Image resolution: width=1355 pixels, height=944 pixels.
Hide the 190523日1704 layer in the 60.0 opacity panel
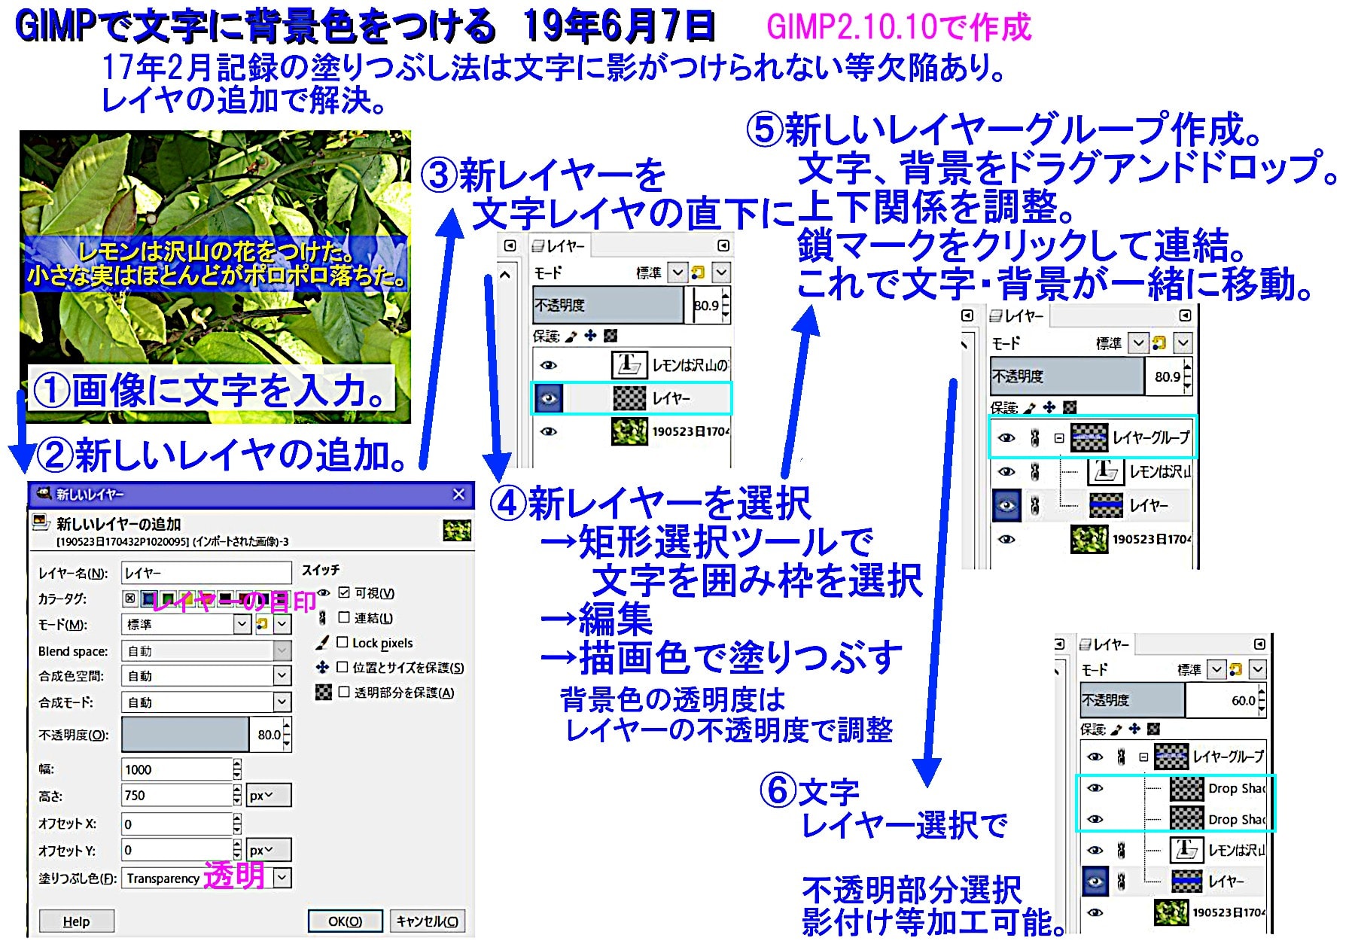[x=1096, y=912]
